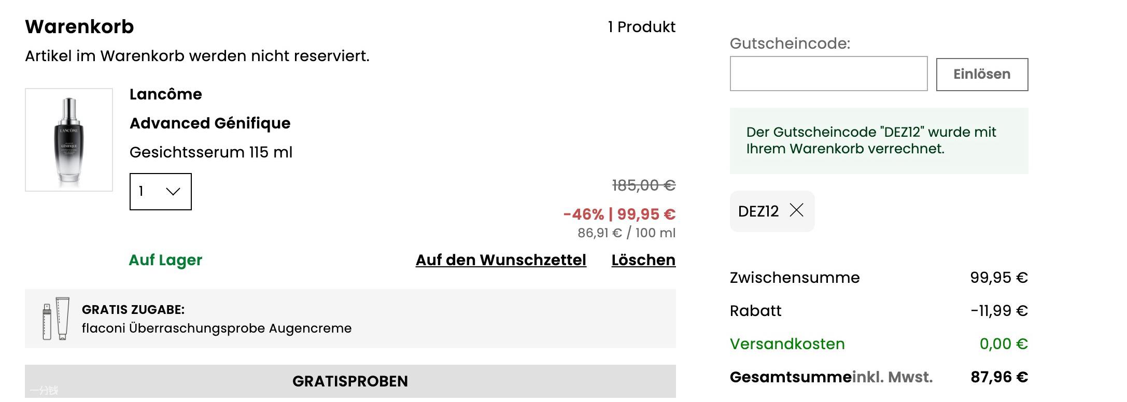Remove the DEZ12 voucher with the X icon
Screen dimensions: 1127x402
click(796, 210)
